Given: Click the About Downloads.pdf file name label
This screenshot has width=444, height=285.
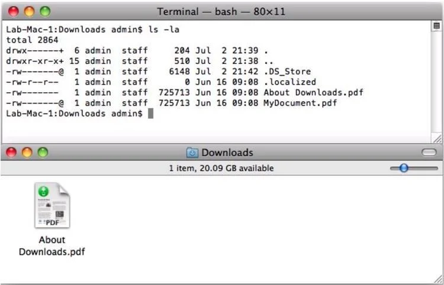Looking at the screenshot, I should coord(52,245).
